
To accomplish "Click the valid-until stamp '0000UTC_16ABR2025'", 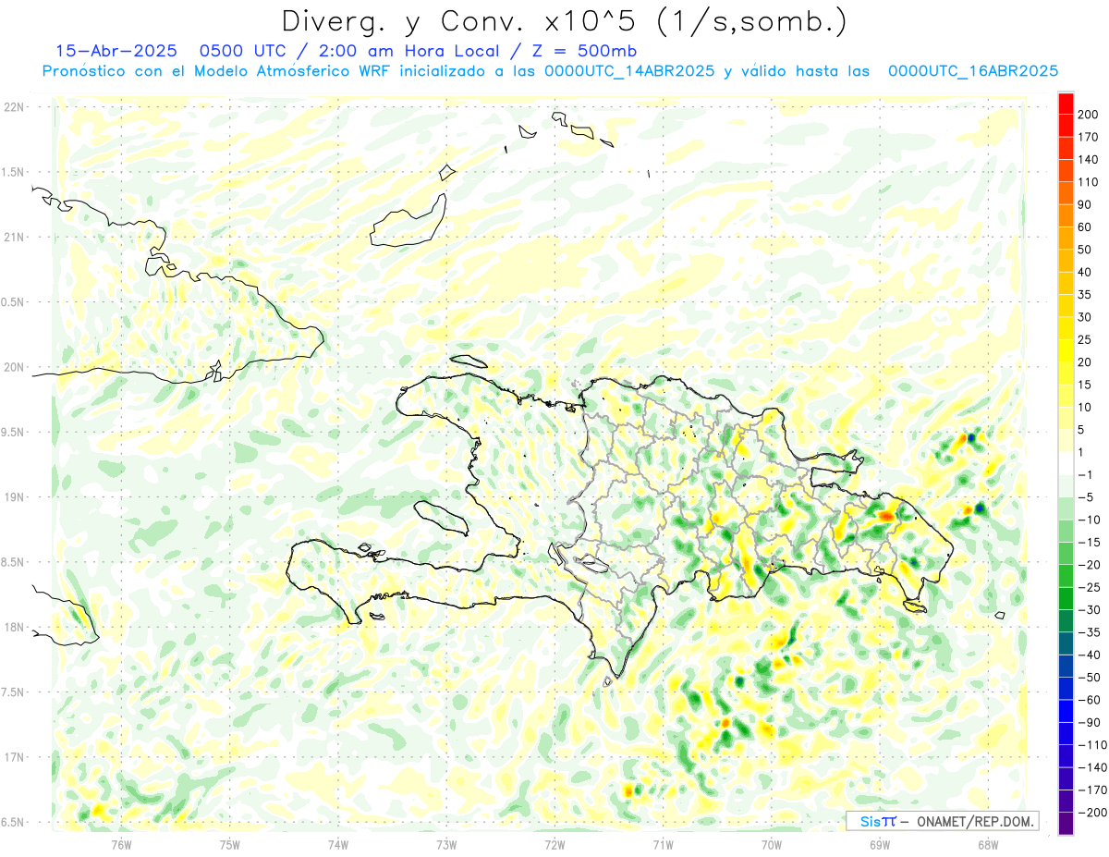I will coord(973,71).
